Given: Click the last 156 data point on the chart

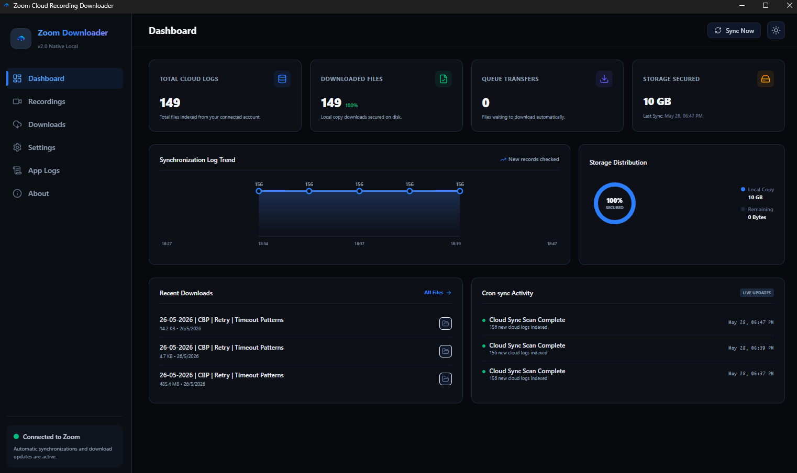Looking at the screenshot, I should point(460,191).
